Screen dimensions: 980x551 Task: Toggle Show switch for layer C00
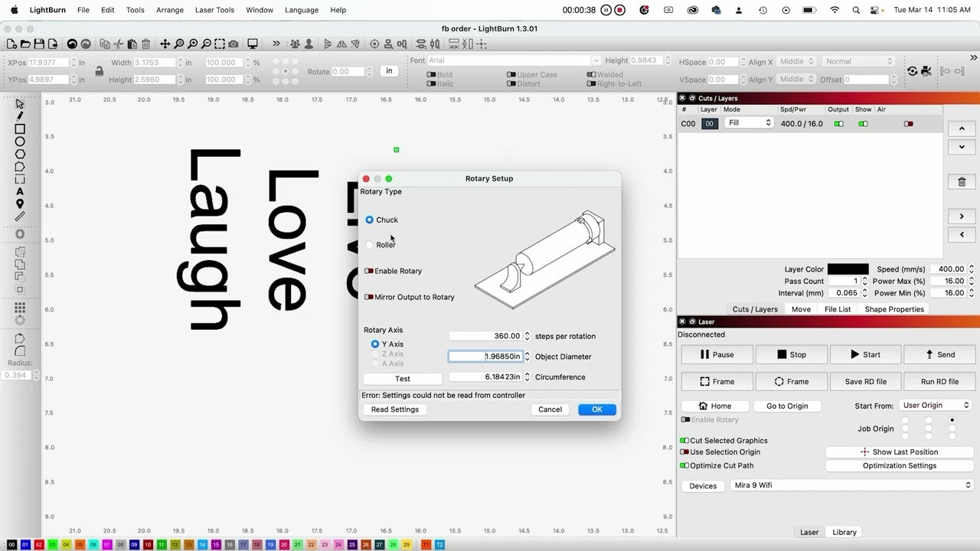[x=863, y=124]
